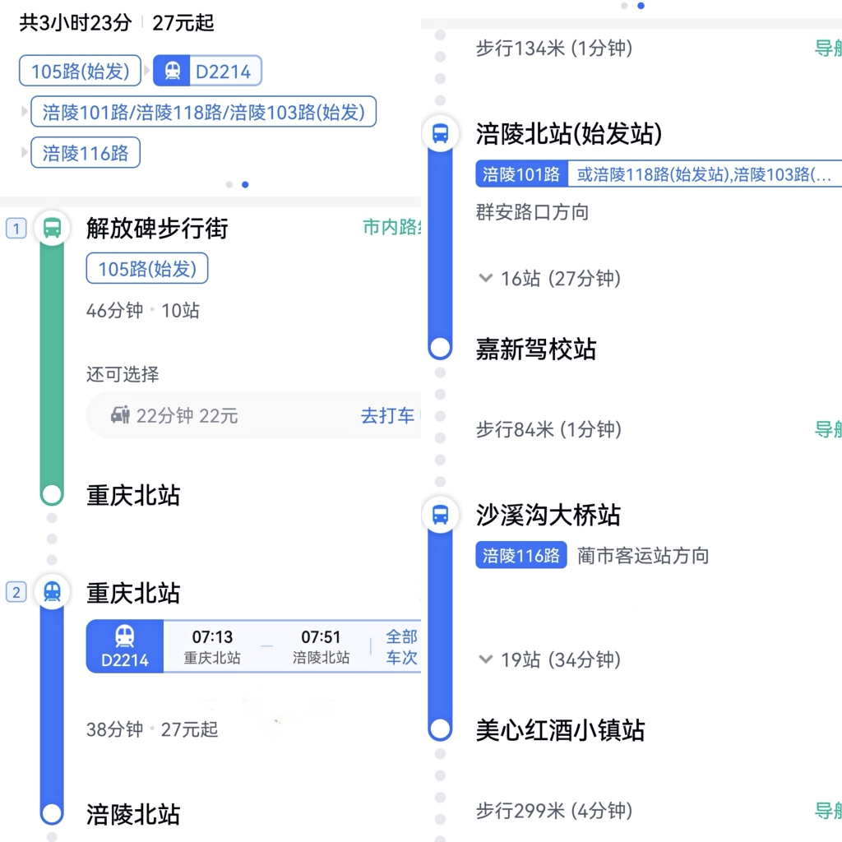Click the bus icon next to 沙溪沟大桥站

(441, 515)
